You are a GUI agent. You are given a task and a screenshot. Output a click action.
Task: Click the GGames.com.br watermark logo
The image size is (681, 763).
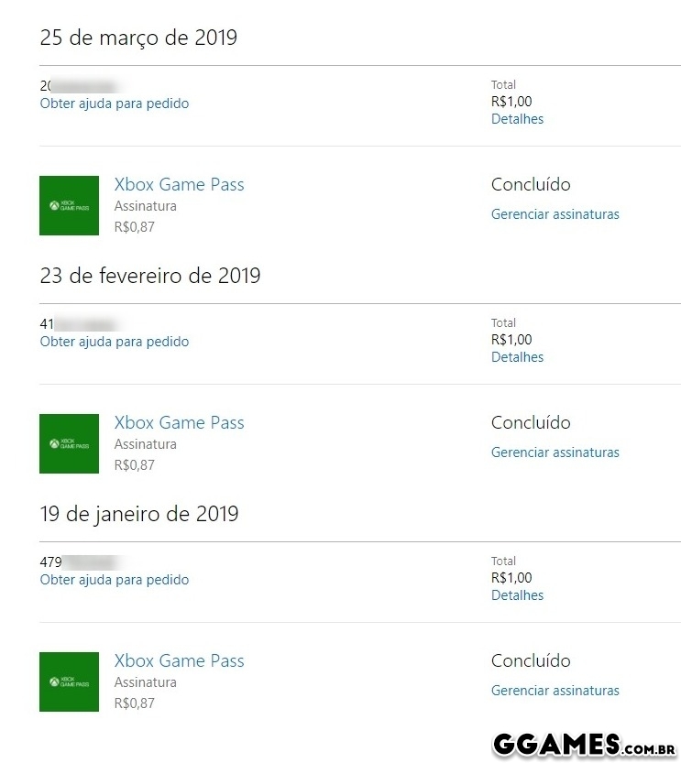click(x=584, y=744)
